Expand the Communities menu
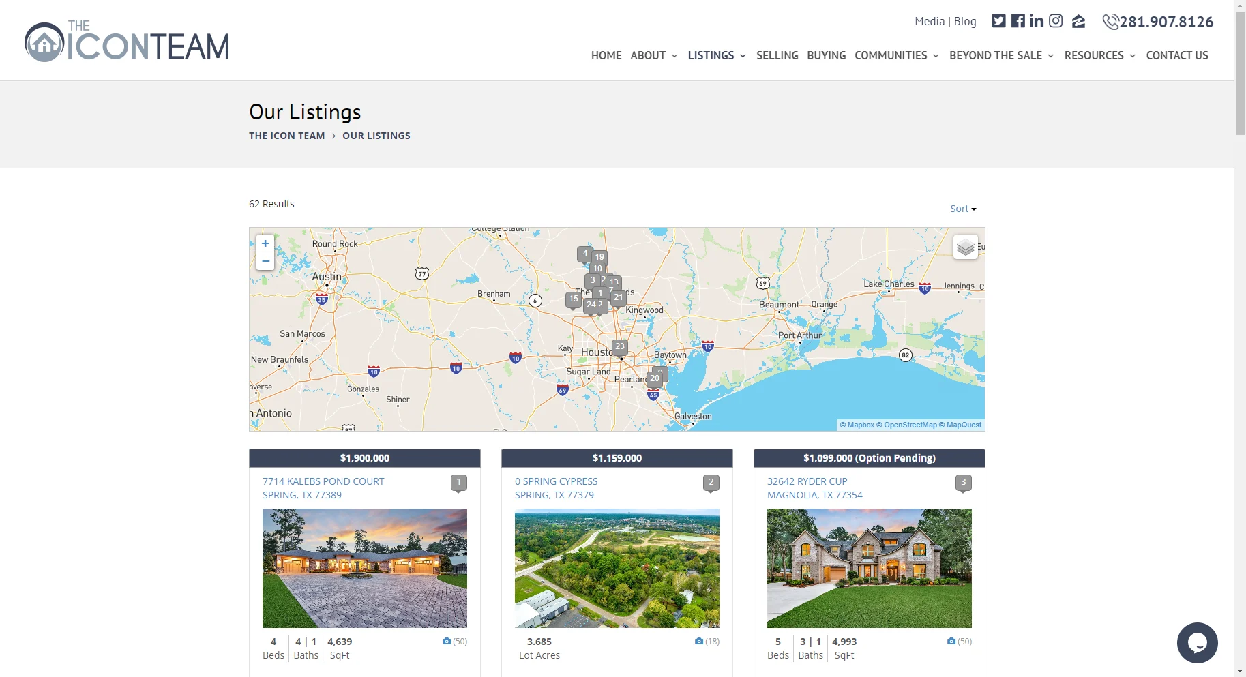 (897, 55)
